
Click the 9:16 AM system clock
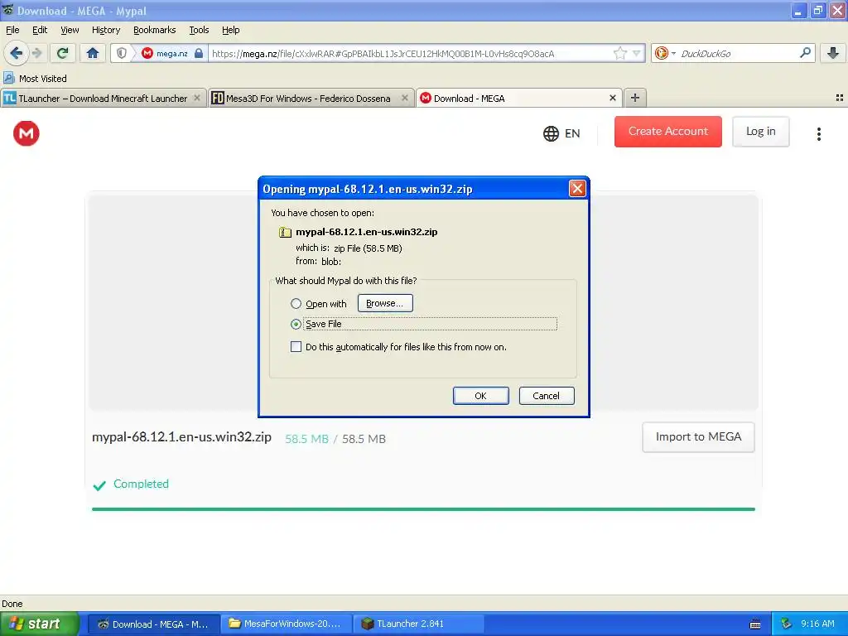(x=817, y=624)
